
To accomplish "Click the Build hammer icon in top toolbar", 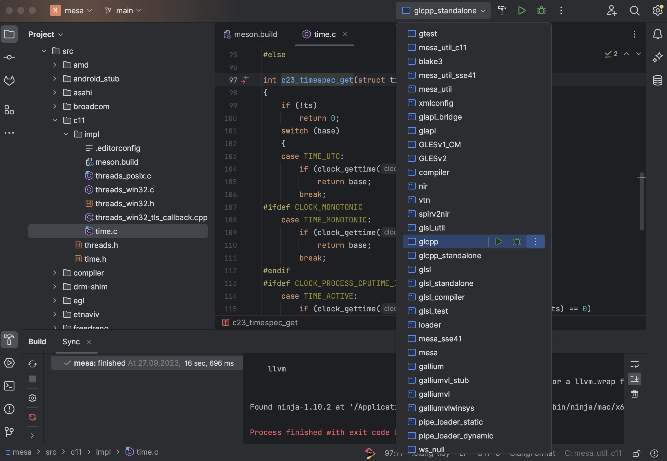I will (502, 11).
